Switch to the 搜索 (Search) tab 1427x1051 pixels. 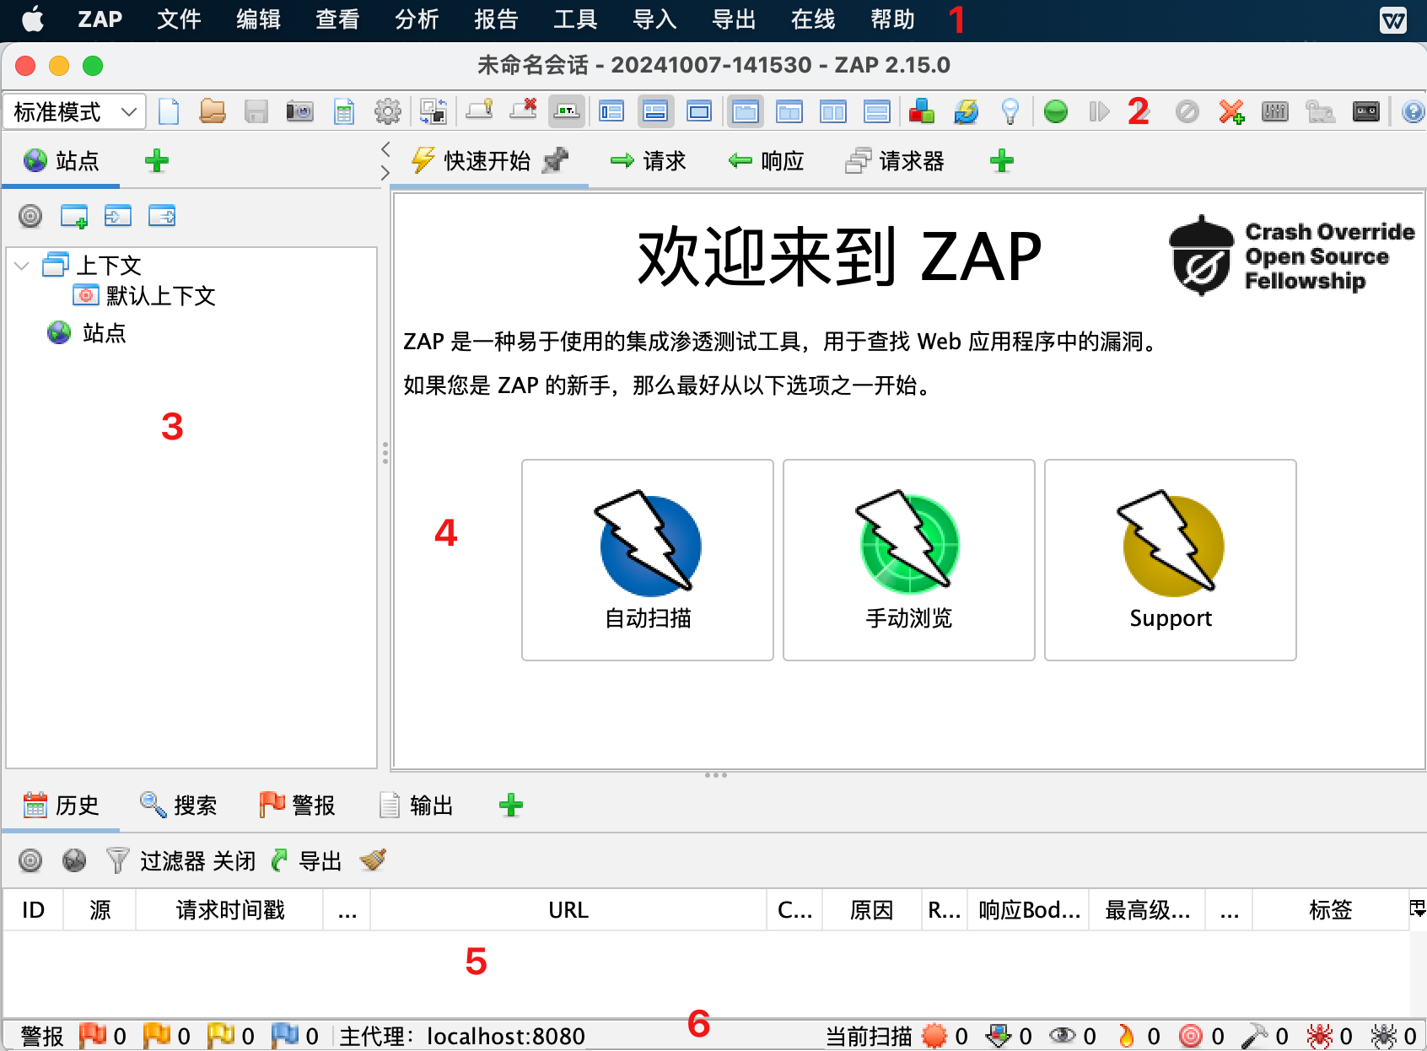click(179, 805)
